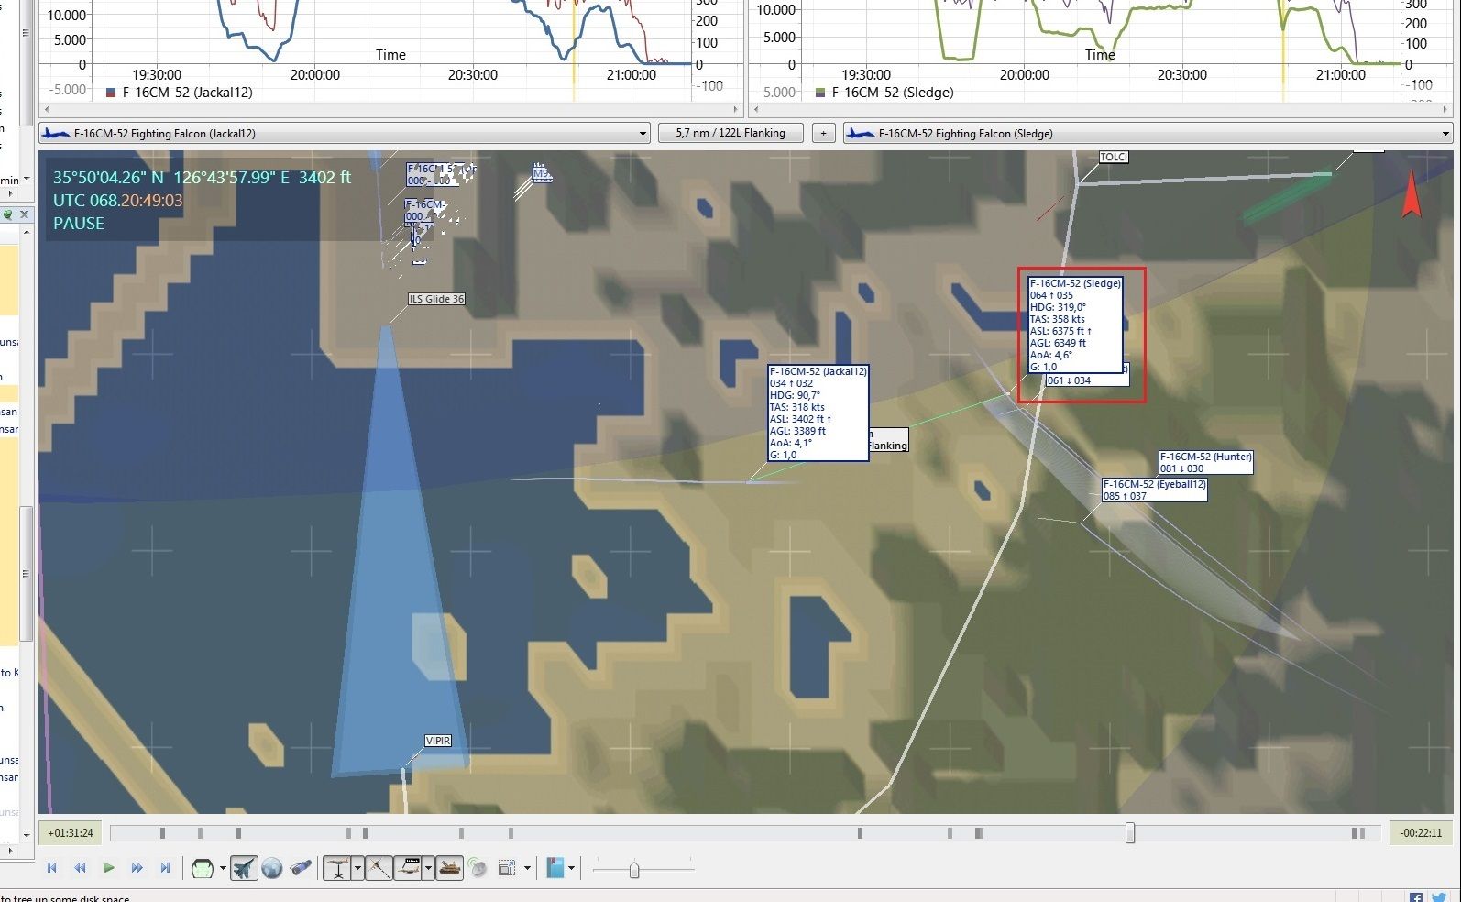Viewport: 1461px width, 902px height.
Task: Click the Twitter icon in status bar
Action: pyautogui.click(x=1439, y=897)
